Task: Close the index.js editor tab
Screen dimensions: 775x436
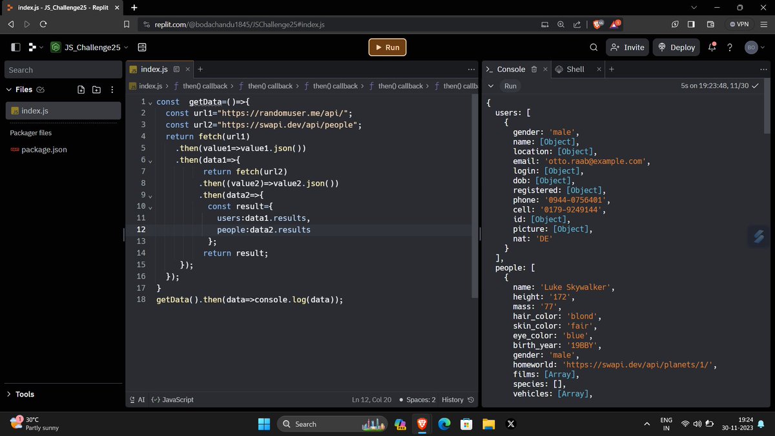Action: tap(188, 69)
